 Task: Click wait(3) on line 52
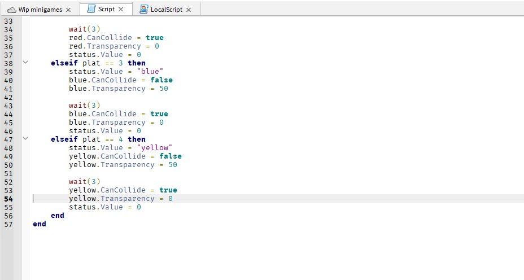click(x=85, y=182)
